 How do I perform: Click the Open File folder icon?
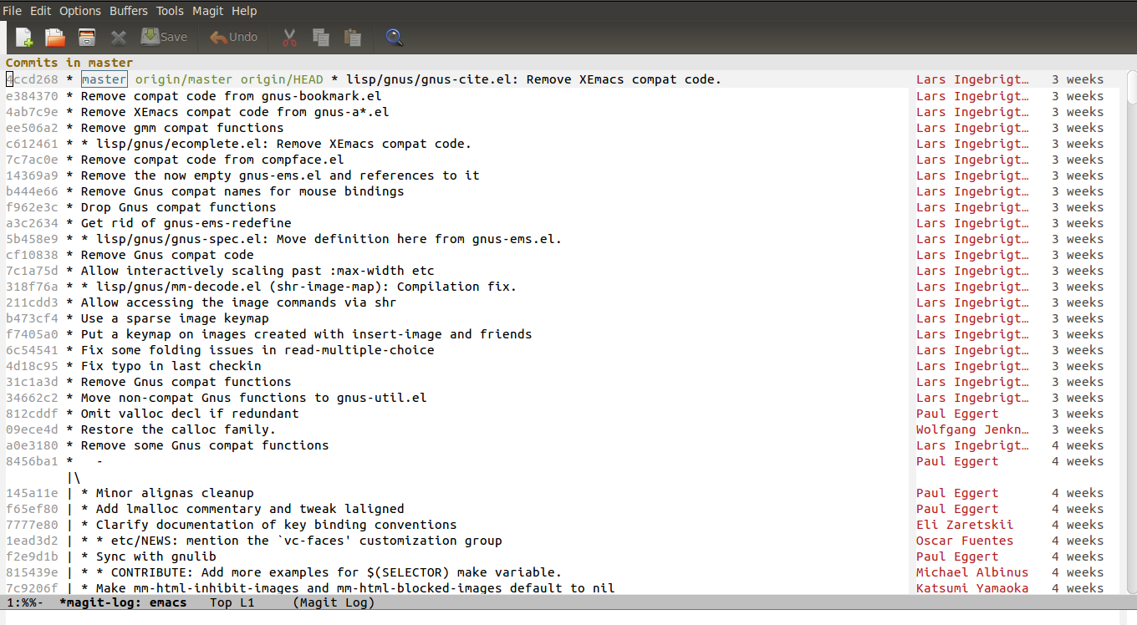pos(55,37)
